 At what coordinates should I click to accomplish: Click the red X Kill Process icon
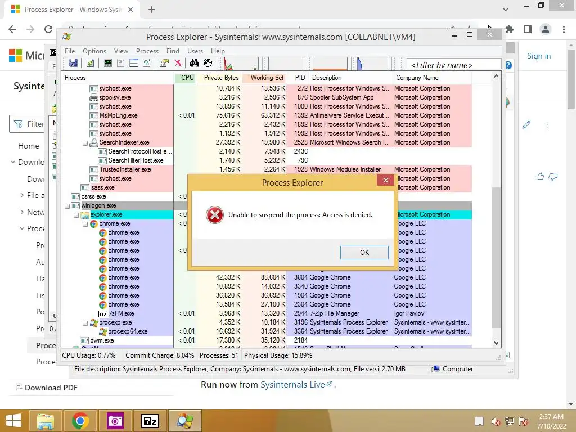[178, 63]
